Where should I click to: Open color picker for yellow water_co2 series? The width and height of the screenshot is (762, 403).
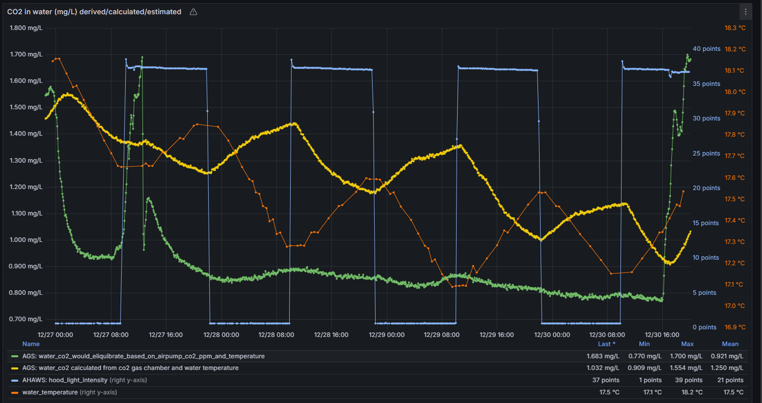[14, 368]
